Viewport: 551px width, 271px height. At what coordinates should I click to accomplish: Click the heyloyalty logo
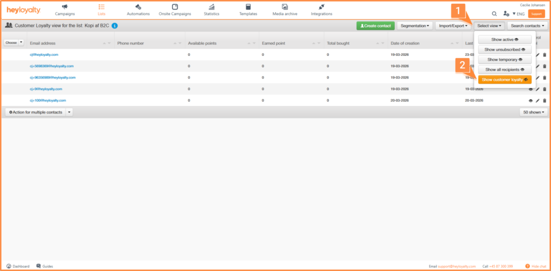24,10
